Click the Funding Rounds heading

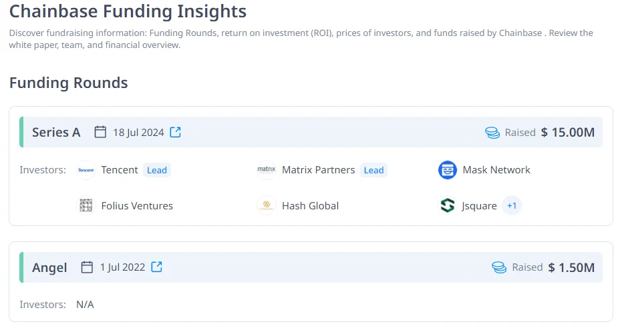pyautogui.click(x=68, y=83)
